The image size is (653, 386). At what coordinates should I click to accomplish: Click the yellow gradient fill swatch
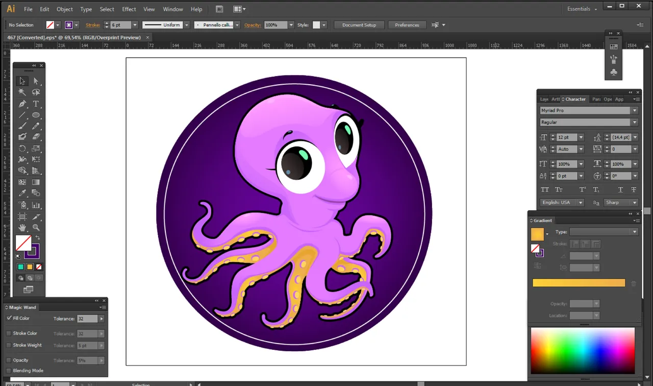[537, 234]
